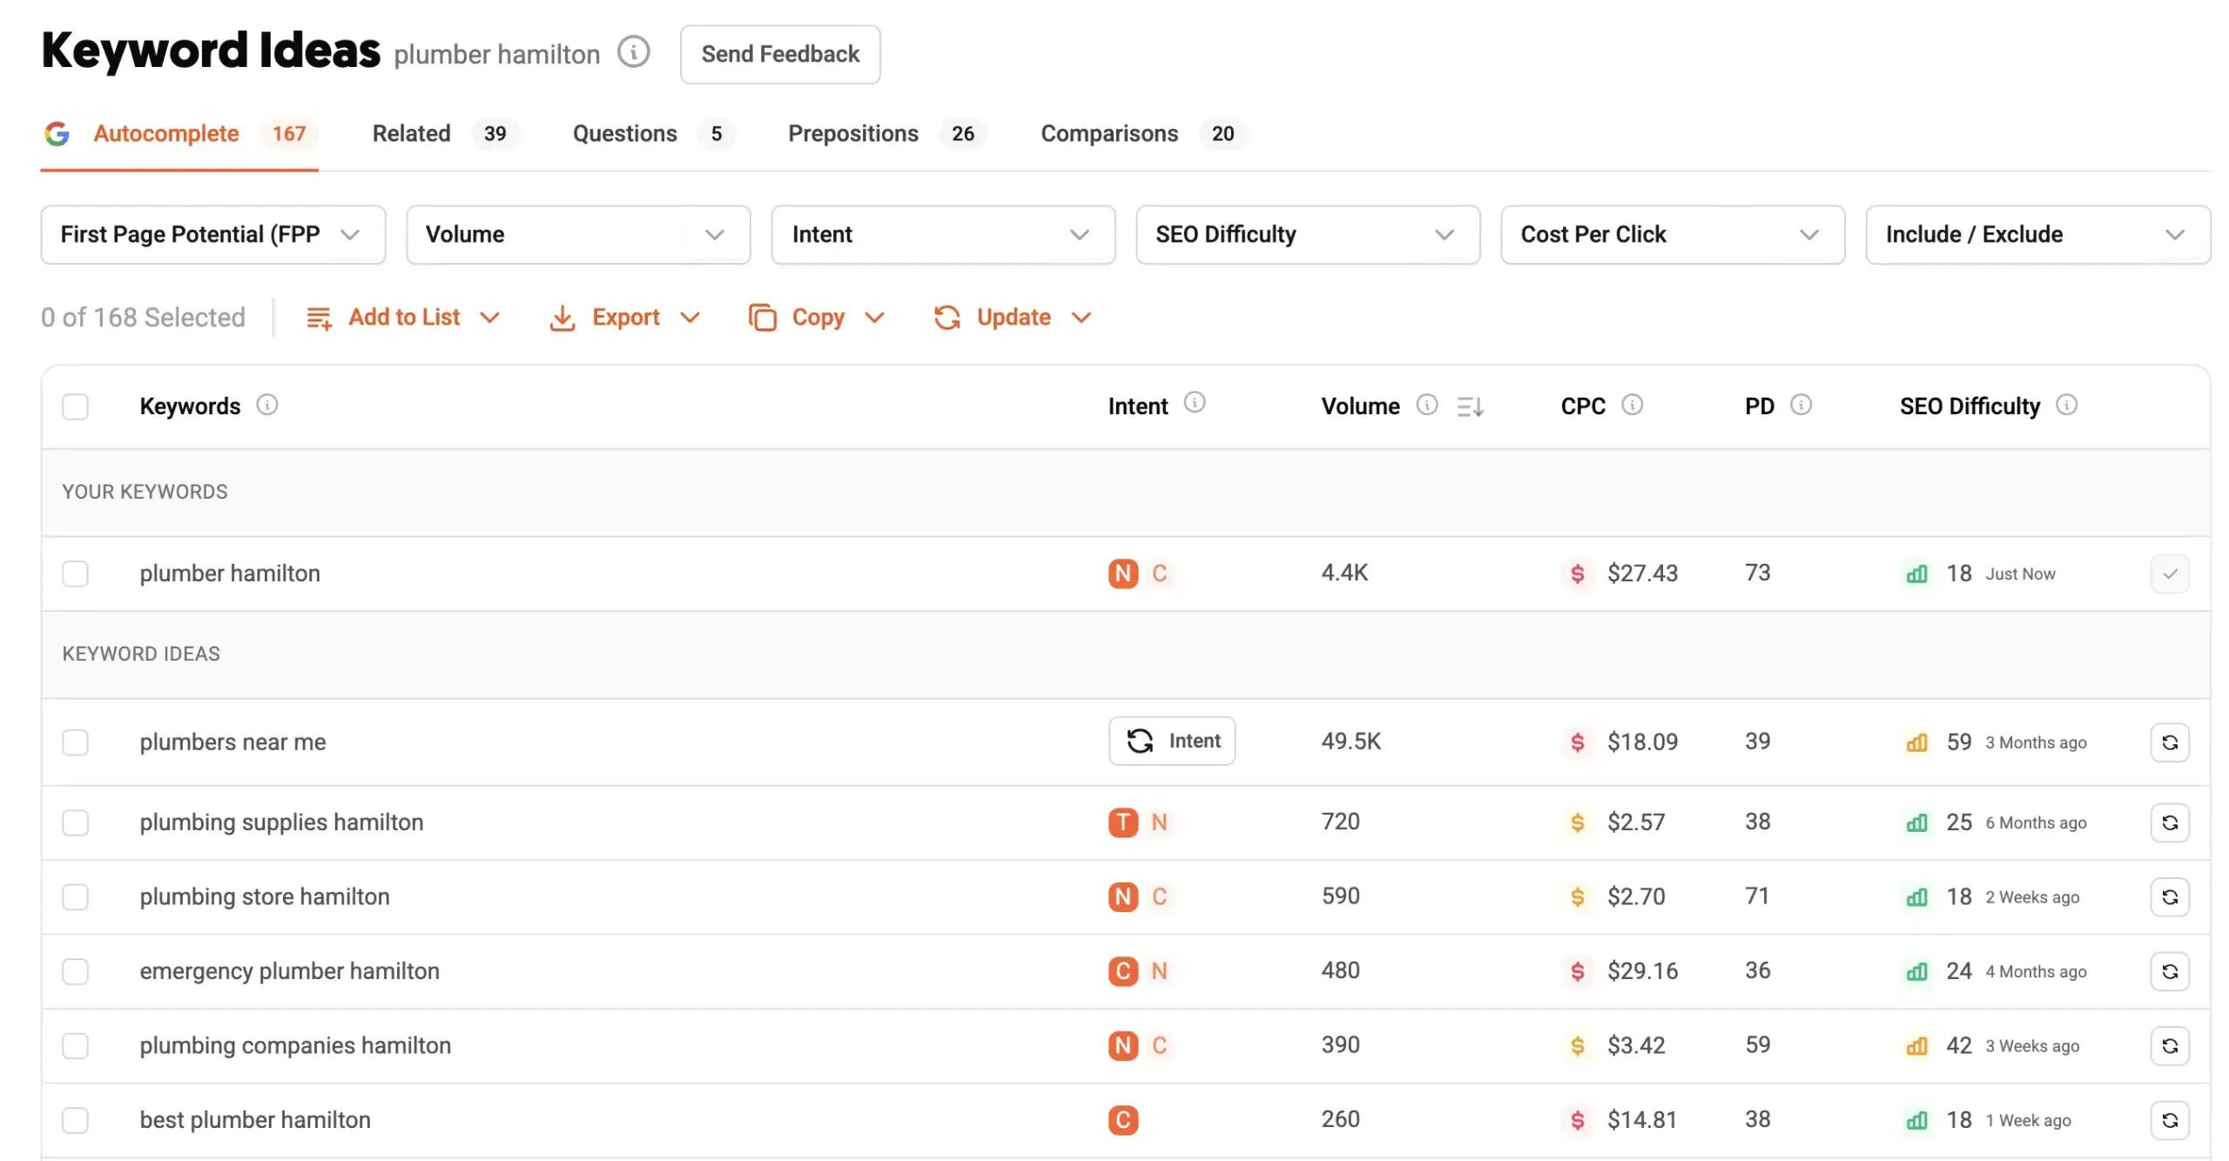Click the Intent button on plumbers near me row
The height and width of the screenshot is (1161, 2229).
click(x=1172, y=741)
